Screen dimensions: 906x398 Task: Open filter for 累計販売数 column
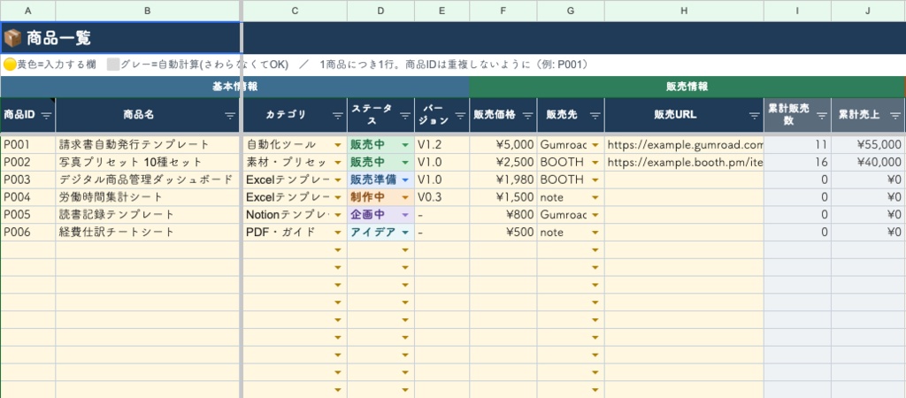(822, 115)
